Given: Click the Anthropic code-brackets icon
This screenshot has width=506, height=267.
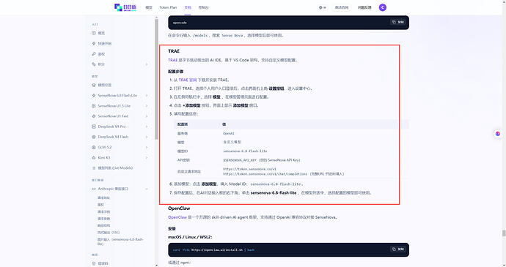Looking at the screenshot, I should click(94, 189).
